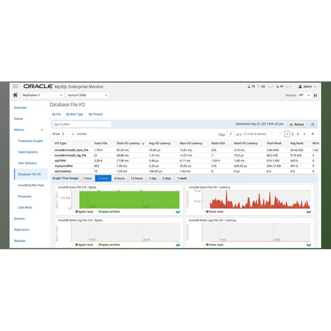Set graph time range to 2 hours
The height and width of the screenshot is (331, 331).
(103, 178)
